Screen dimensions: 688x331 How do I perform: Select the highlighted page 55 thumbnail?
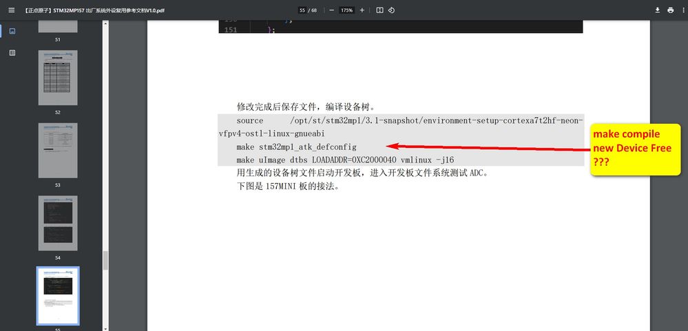click(57, 296)
